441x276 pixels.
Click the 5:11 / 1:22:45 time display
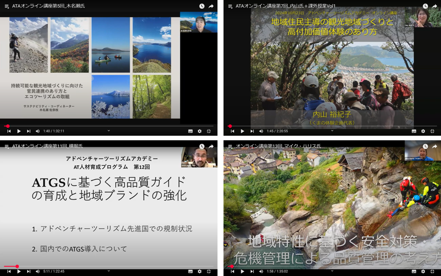click(x=54, y=271)
